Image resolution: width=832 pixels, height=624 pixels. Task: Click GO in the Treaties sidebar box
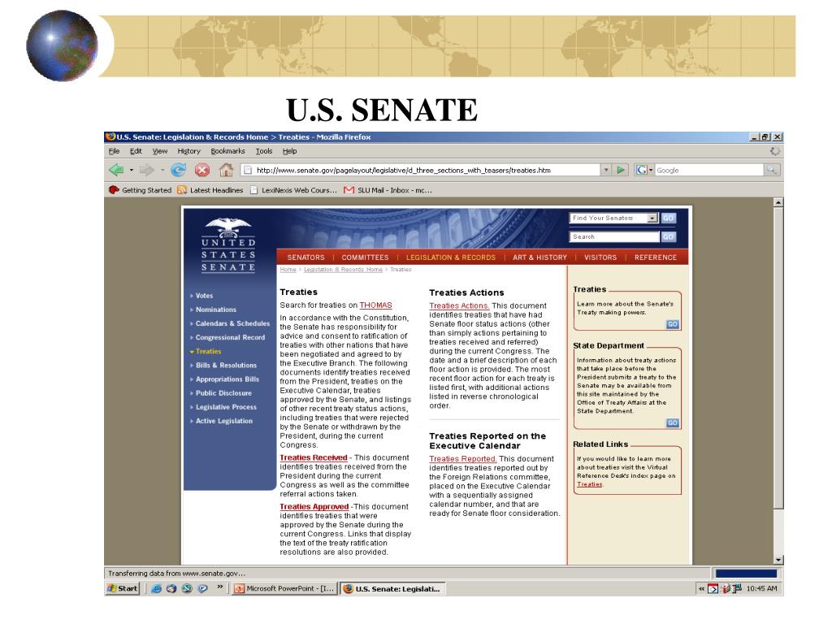[x=672, y=324]
